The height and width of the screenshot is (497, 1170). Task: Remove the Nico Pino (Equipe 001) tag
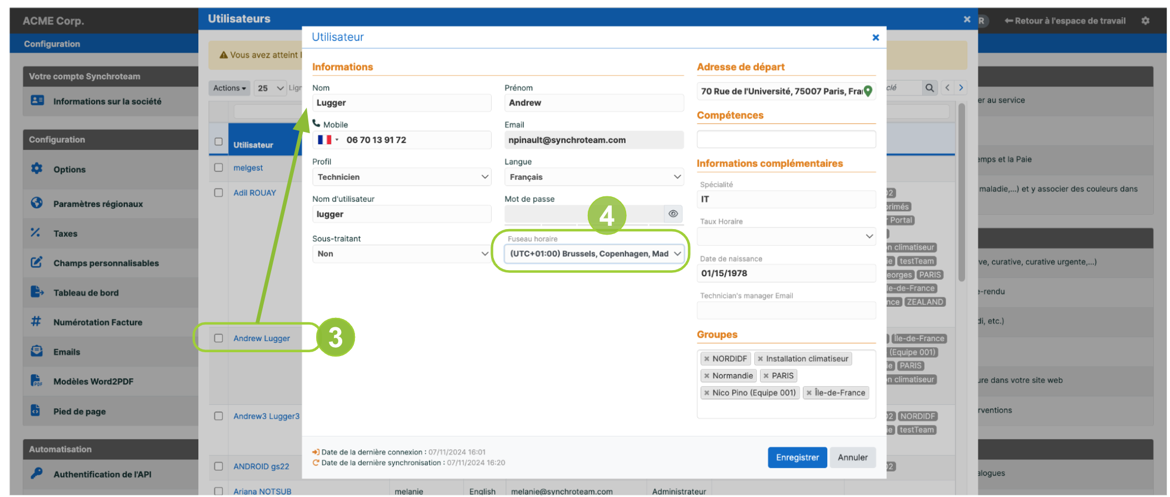(707, 393)
